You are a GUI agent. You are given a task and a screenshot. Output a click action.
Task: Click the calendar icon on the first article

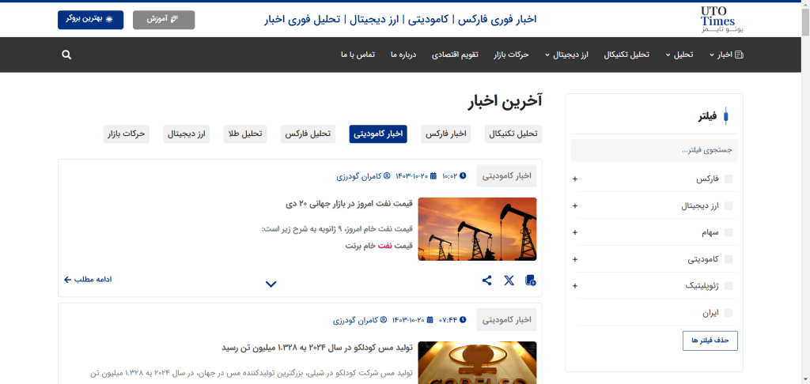(431, 176)
